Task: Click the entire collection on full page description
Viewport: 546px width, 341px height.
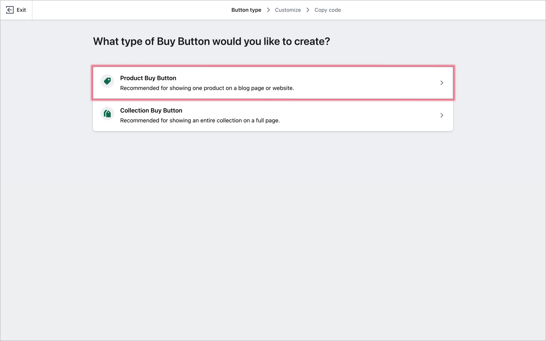Action: click(200, 120)
